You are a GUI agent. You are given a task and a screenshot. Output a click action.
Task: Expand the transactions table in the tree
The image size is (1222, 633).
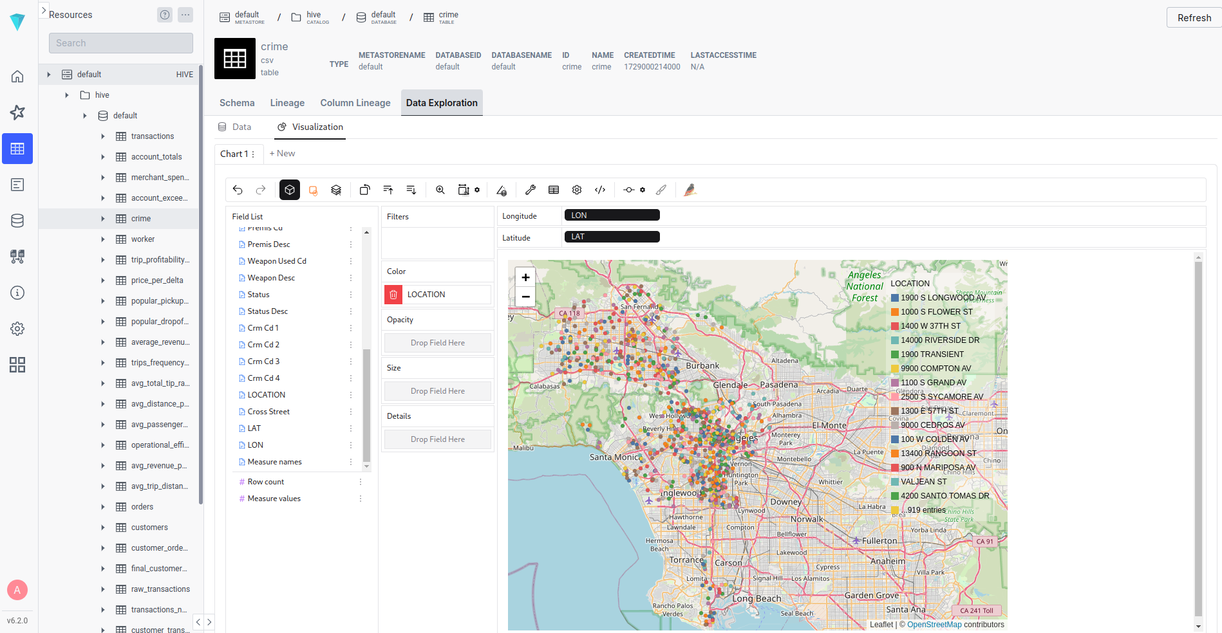(102, 136)
